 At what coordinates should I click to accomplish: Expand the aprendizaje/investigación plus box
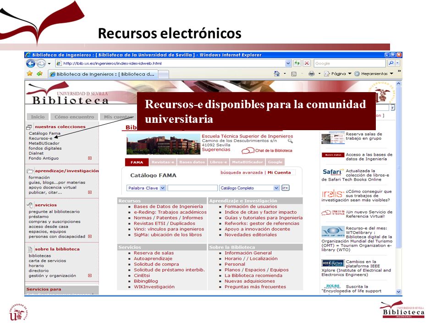(x=90, y=192)
